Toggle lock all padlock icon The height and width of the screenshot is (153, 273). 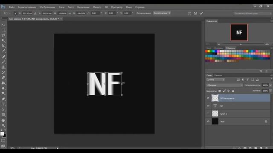pos(233,91)
